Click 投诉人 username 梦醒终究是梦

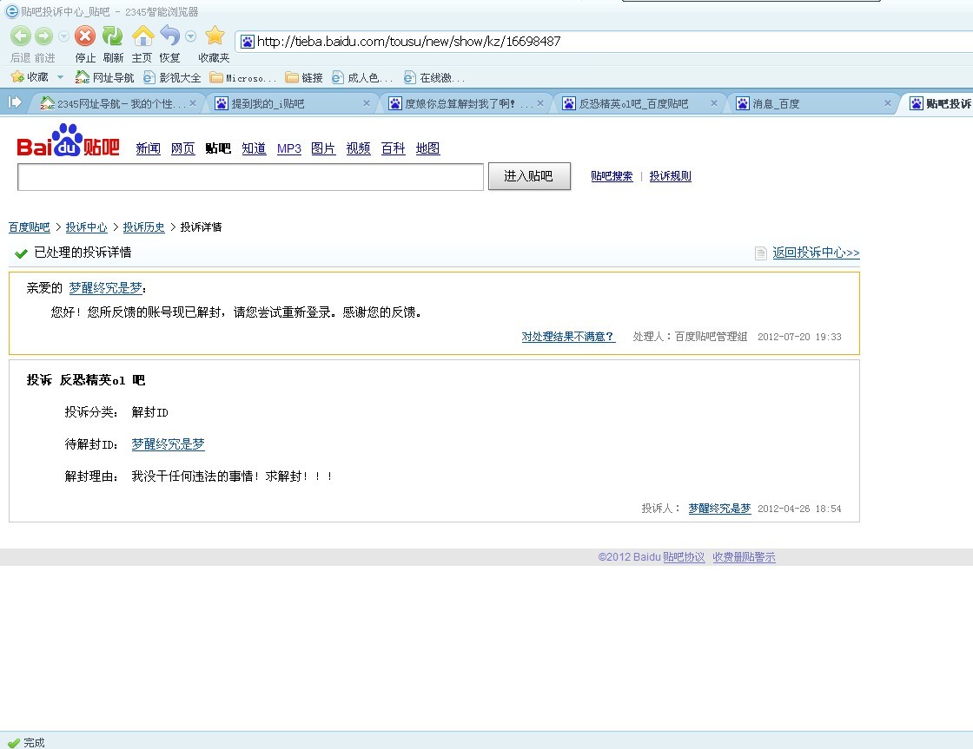click(x=719, y=509)
